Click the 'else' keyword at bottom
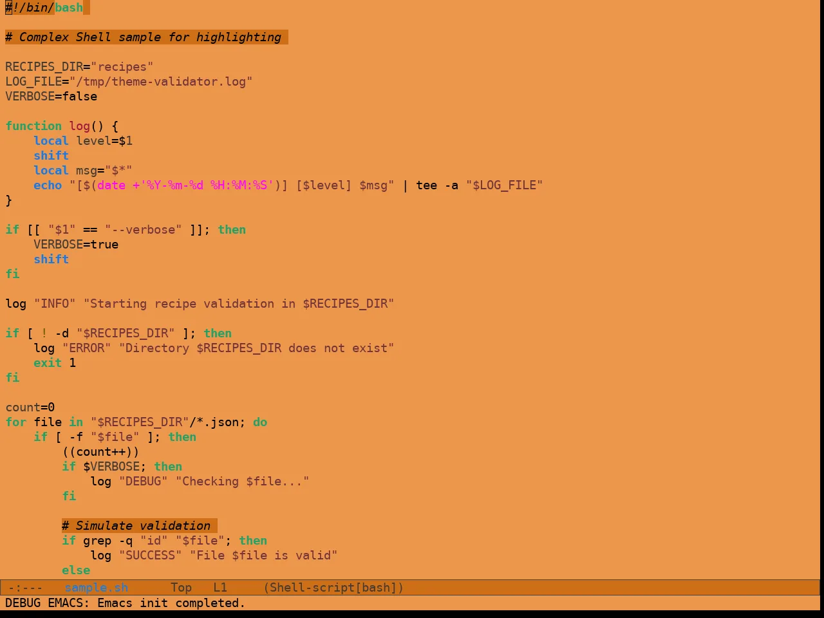The image size is (824, 618). point(76,570)
